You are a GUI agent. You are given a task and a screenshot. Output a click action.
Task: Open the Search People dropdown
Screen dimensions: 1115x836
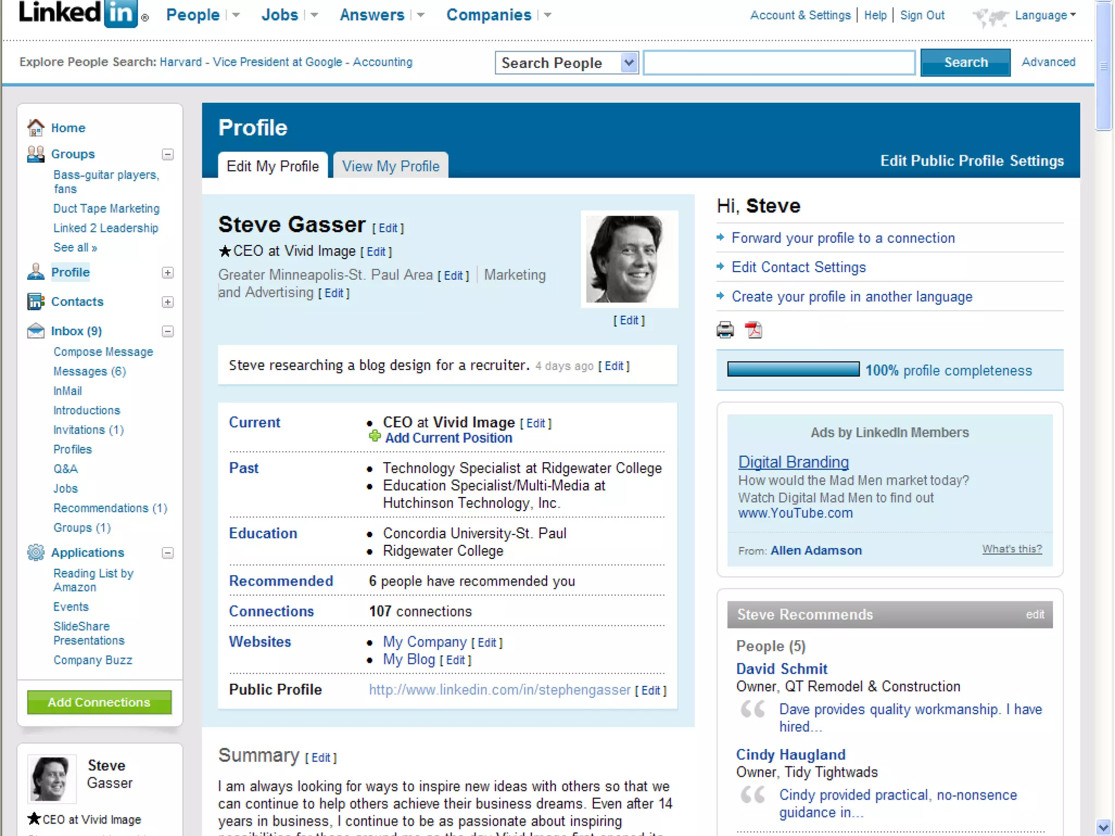click(629, 63)
